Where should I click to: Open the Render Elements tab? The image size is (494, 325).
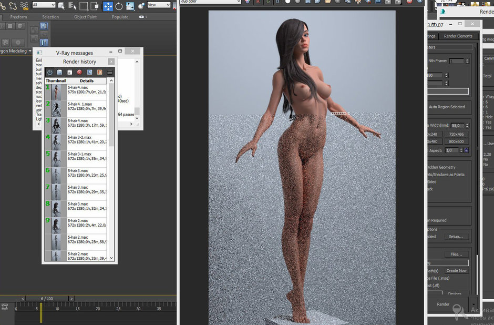tap(458, 36)
